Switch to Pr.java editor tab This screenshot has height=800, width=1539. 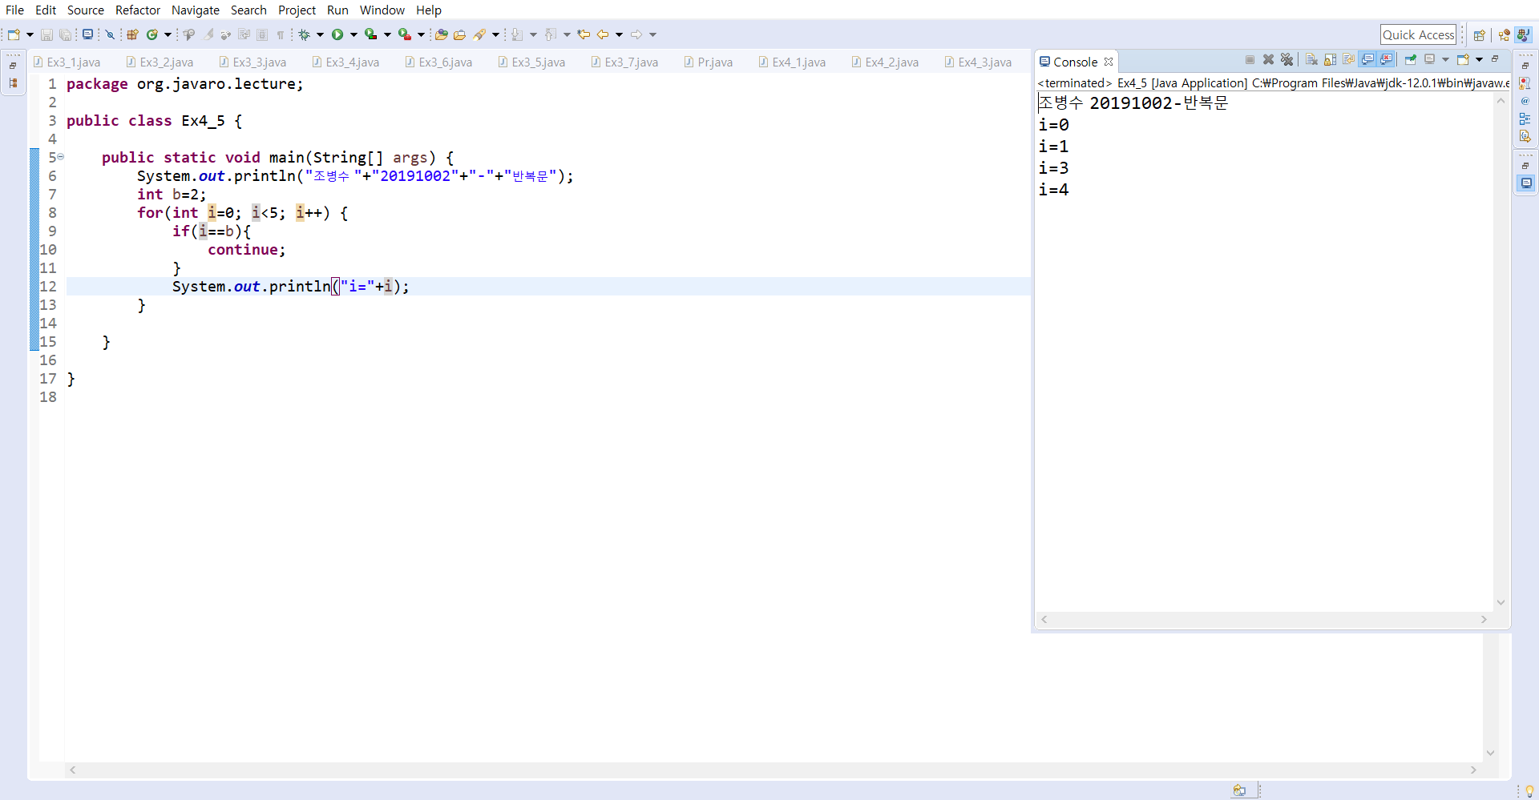pyautogui.click(x=709, y=62)
